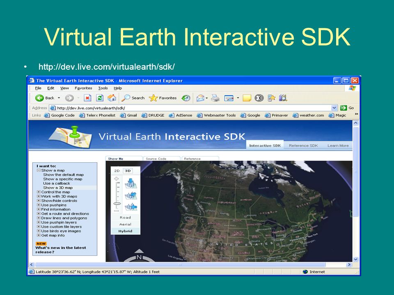Open the Help menu

point(118,88)
